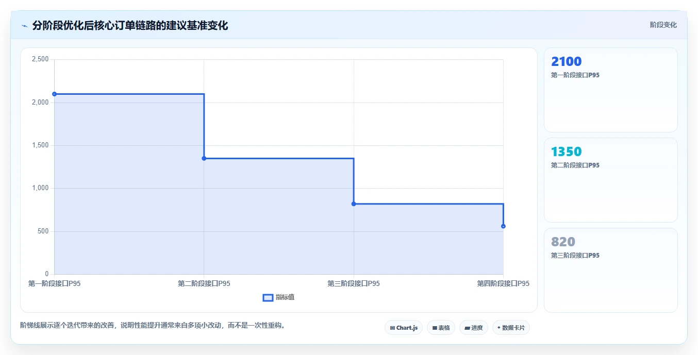Click the data point at 第四阶段接口P95
The height and width of the screenshot is (355, 698).
click(503, 226)
